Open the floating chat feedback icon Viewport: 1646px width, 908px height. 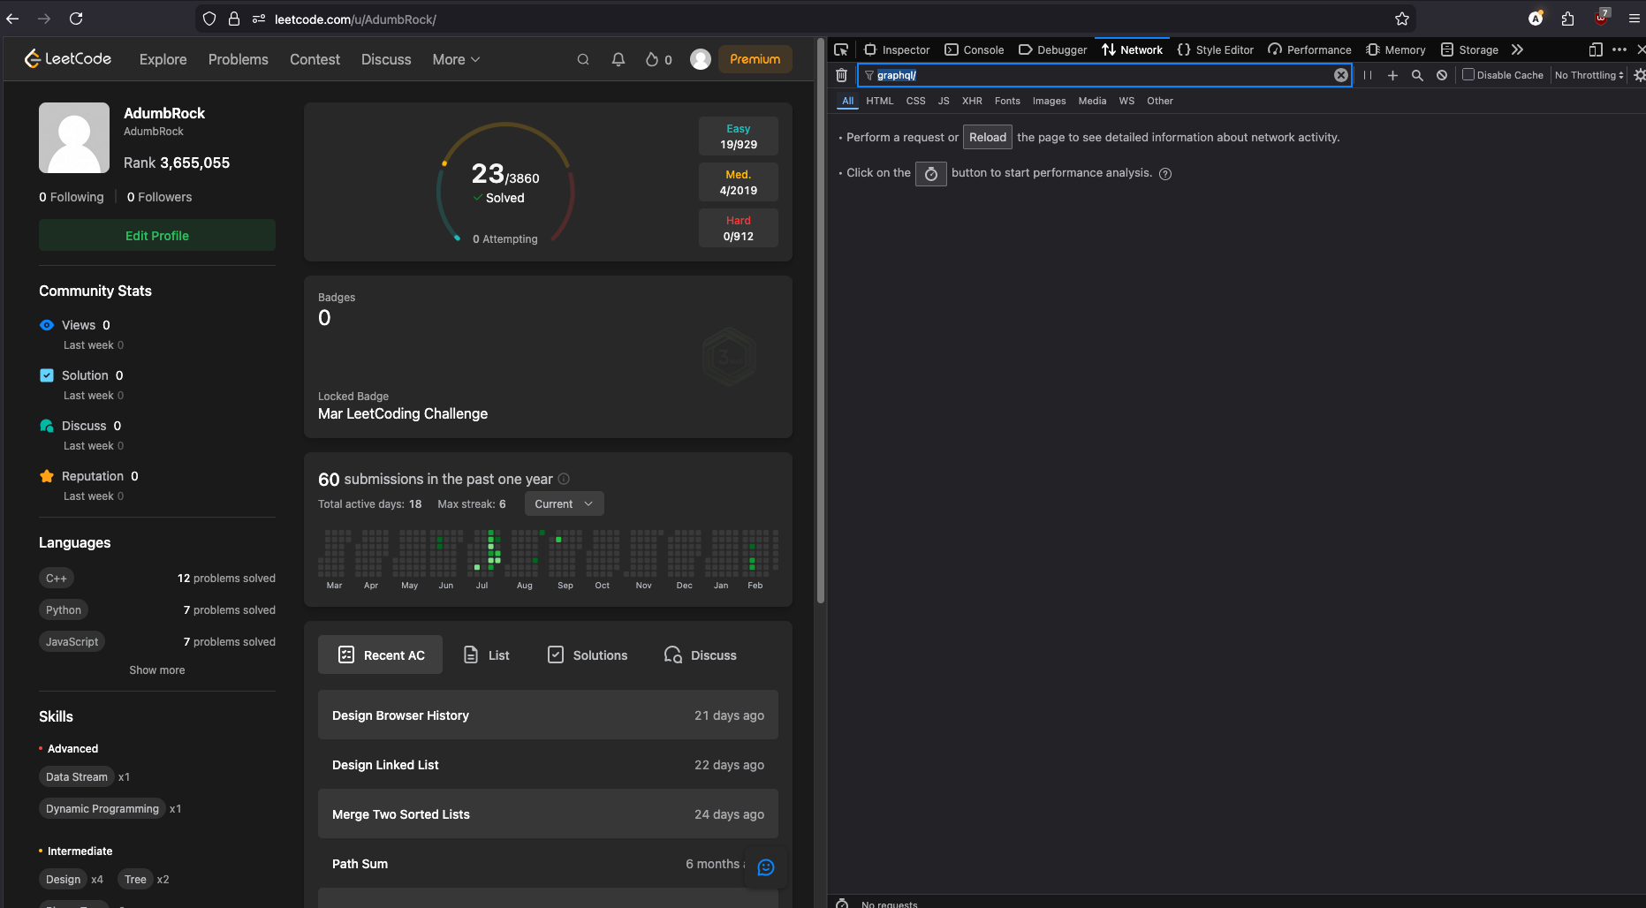pyautogui.click(x=766, y=867)
